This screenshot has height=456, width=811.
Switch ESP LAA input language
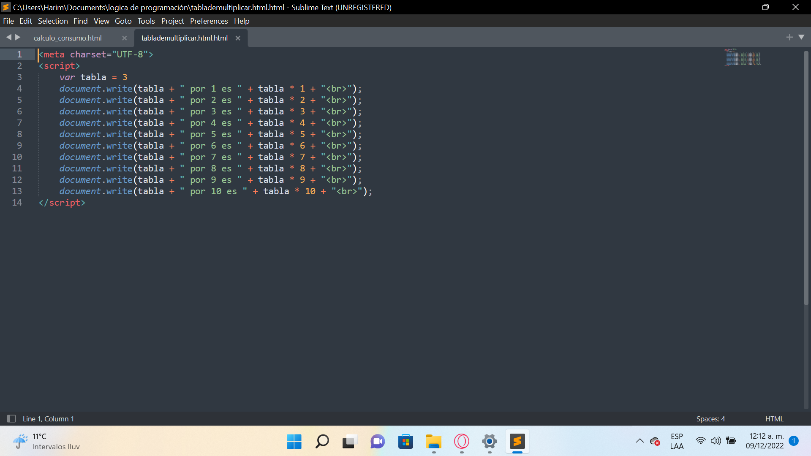click(677, 441)
